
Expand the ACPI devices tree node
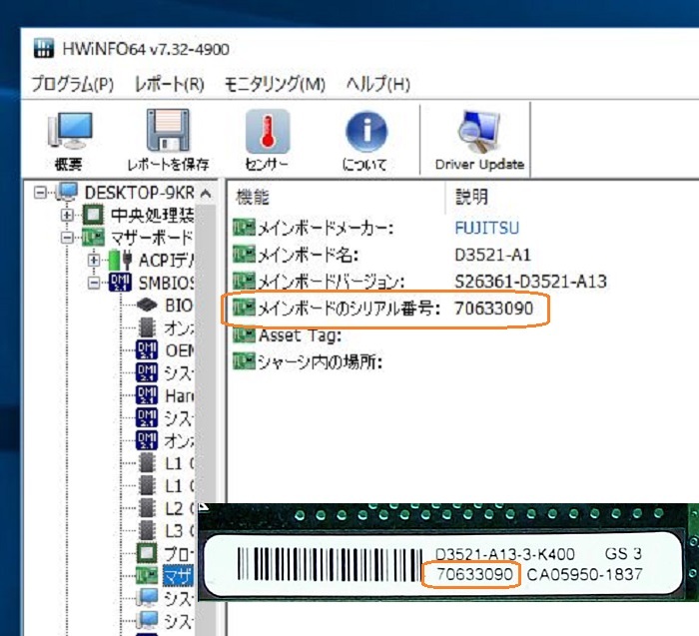pyautogui.click(x=94, y=260)
